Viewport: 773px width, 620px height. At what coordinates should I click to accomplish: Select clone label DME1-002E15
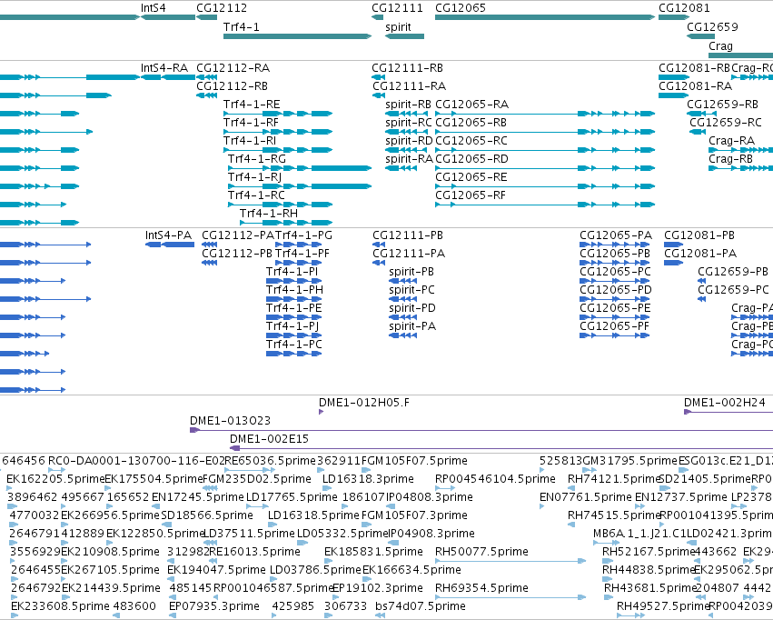pyautogui.click(x=269, y=439)
